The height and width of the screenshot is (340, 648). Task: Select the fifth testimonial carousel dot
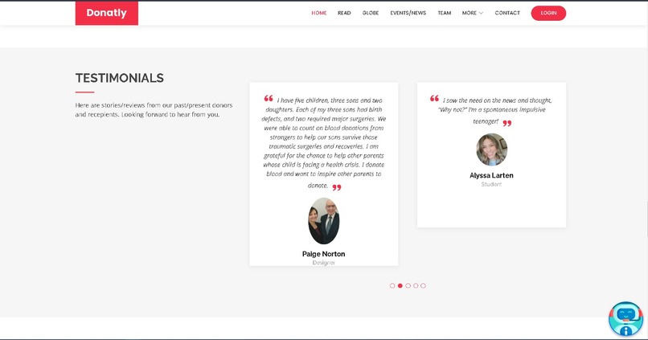(x=423, y=285)
